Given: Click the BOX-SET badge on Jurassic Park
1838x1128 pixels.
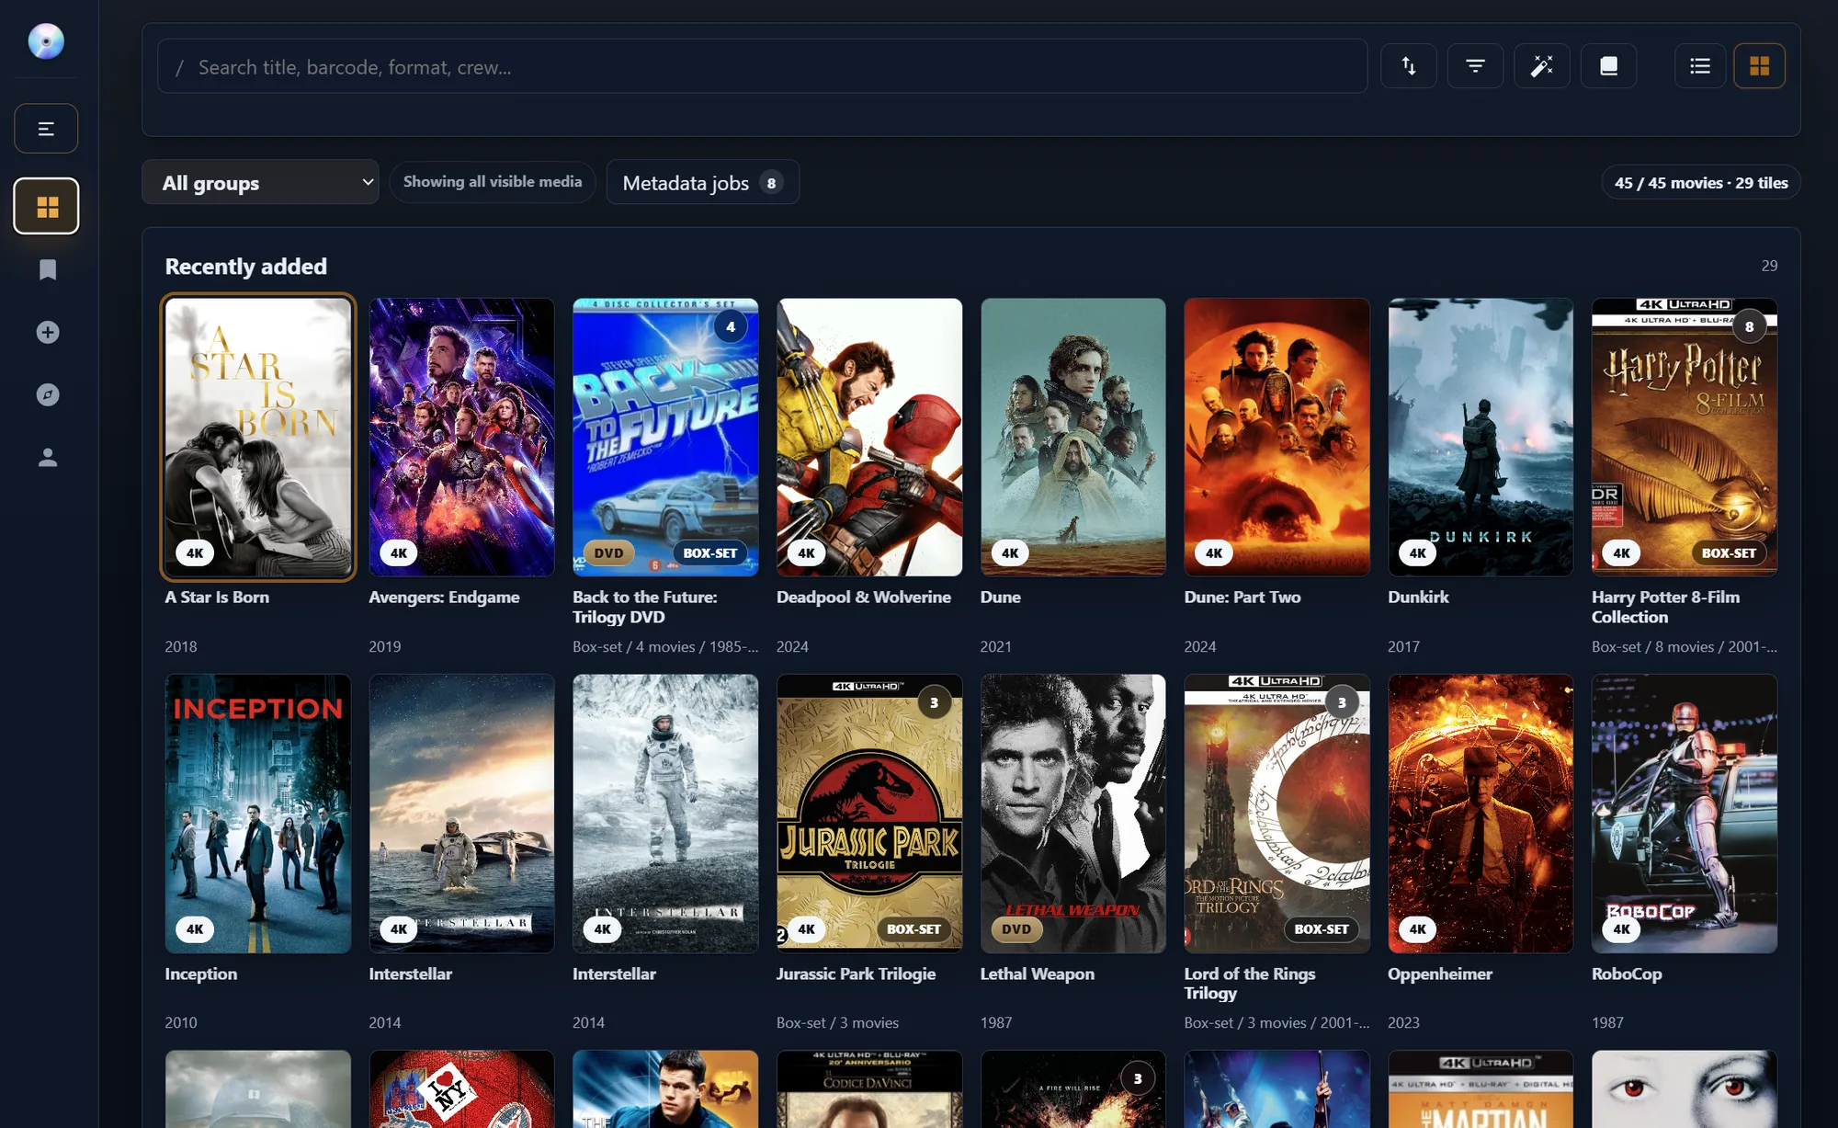Looking at the screenshot, I should click(x=913, y=929).
